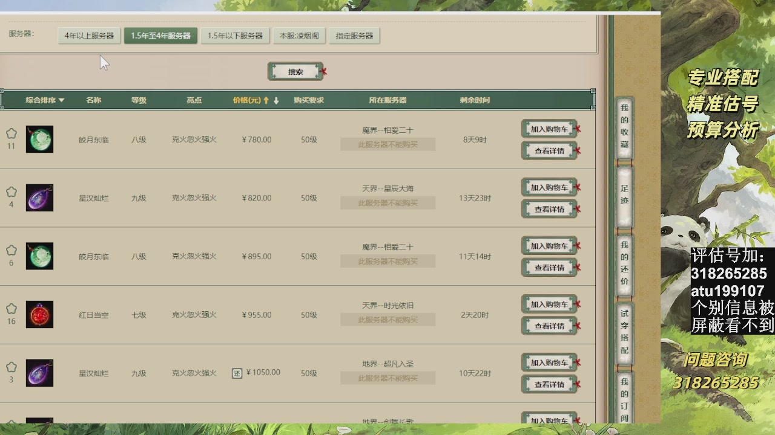Open the 综合排序 sort dropdown
Image resolution: width=775 pixels, height=435 pixels.
click(45, 100)
